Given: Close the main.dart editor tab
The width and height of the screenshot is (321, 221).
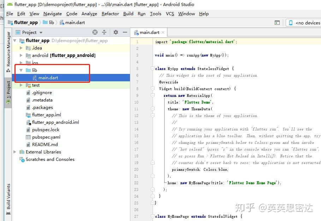Looking at the screenshot, I should 163,33.
